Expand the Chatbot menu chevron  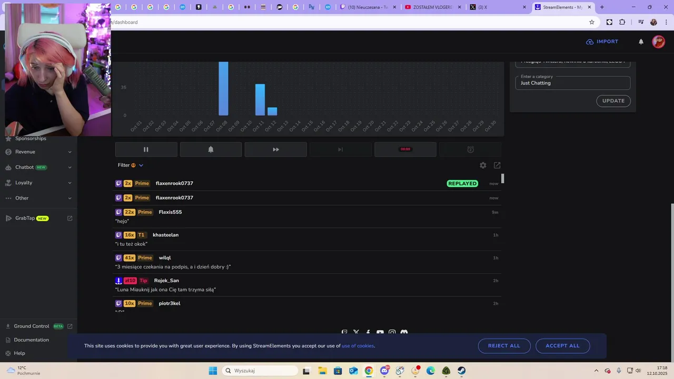tap(70, 167)
